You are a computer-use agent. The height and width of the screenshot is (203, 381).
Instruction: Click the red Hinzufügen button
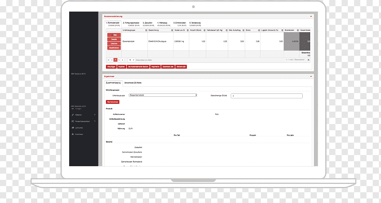tap(111, 67)
